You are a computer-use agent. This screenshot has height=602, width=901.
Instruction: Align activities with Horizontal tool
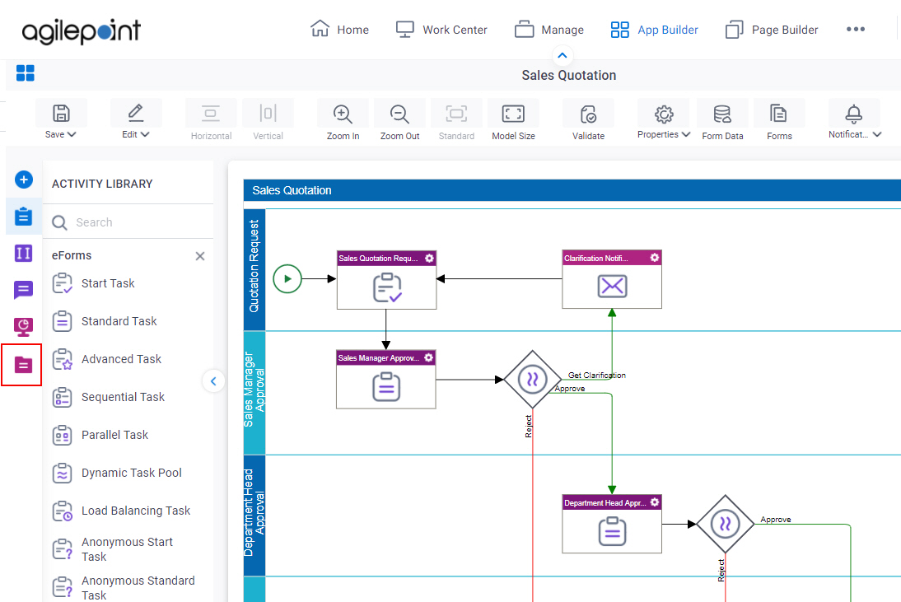point(211,120)
